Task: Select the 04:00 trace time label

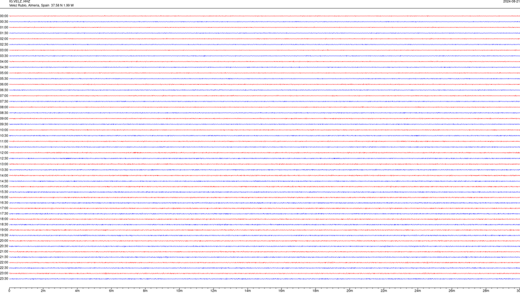Action: coord(4,61)
